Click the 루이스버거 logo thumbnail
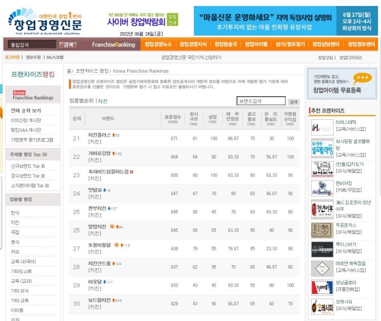This screenshot has width=381, height=321. click(x=322, y=249)
